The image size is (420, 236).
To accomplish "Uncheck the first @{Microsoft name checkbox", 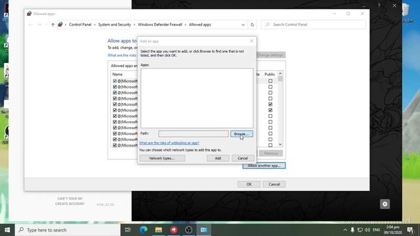I will [x=115, y=81].
